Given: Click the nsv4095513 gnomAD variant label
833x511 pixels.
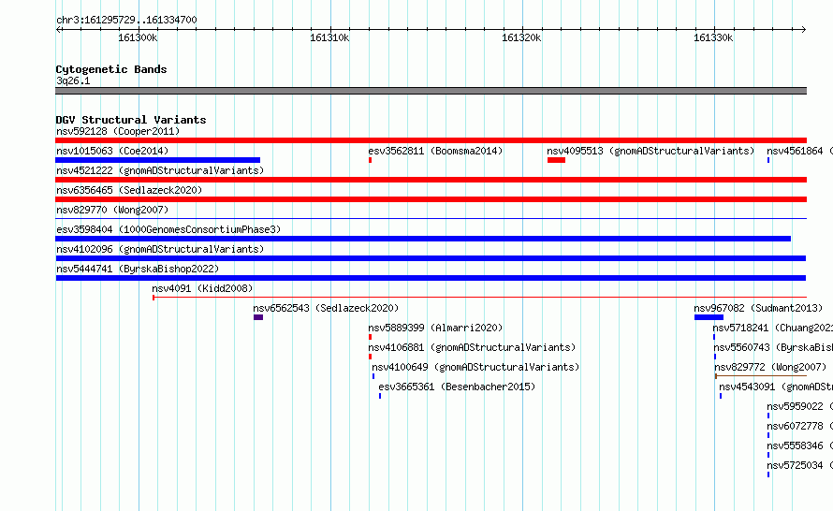Looking at the screenshot, I should pyautogui.click(x=650, y=151).
